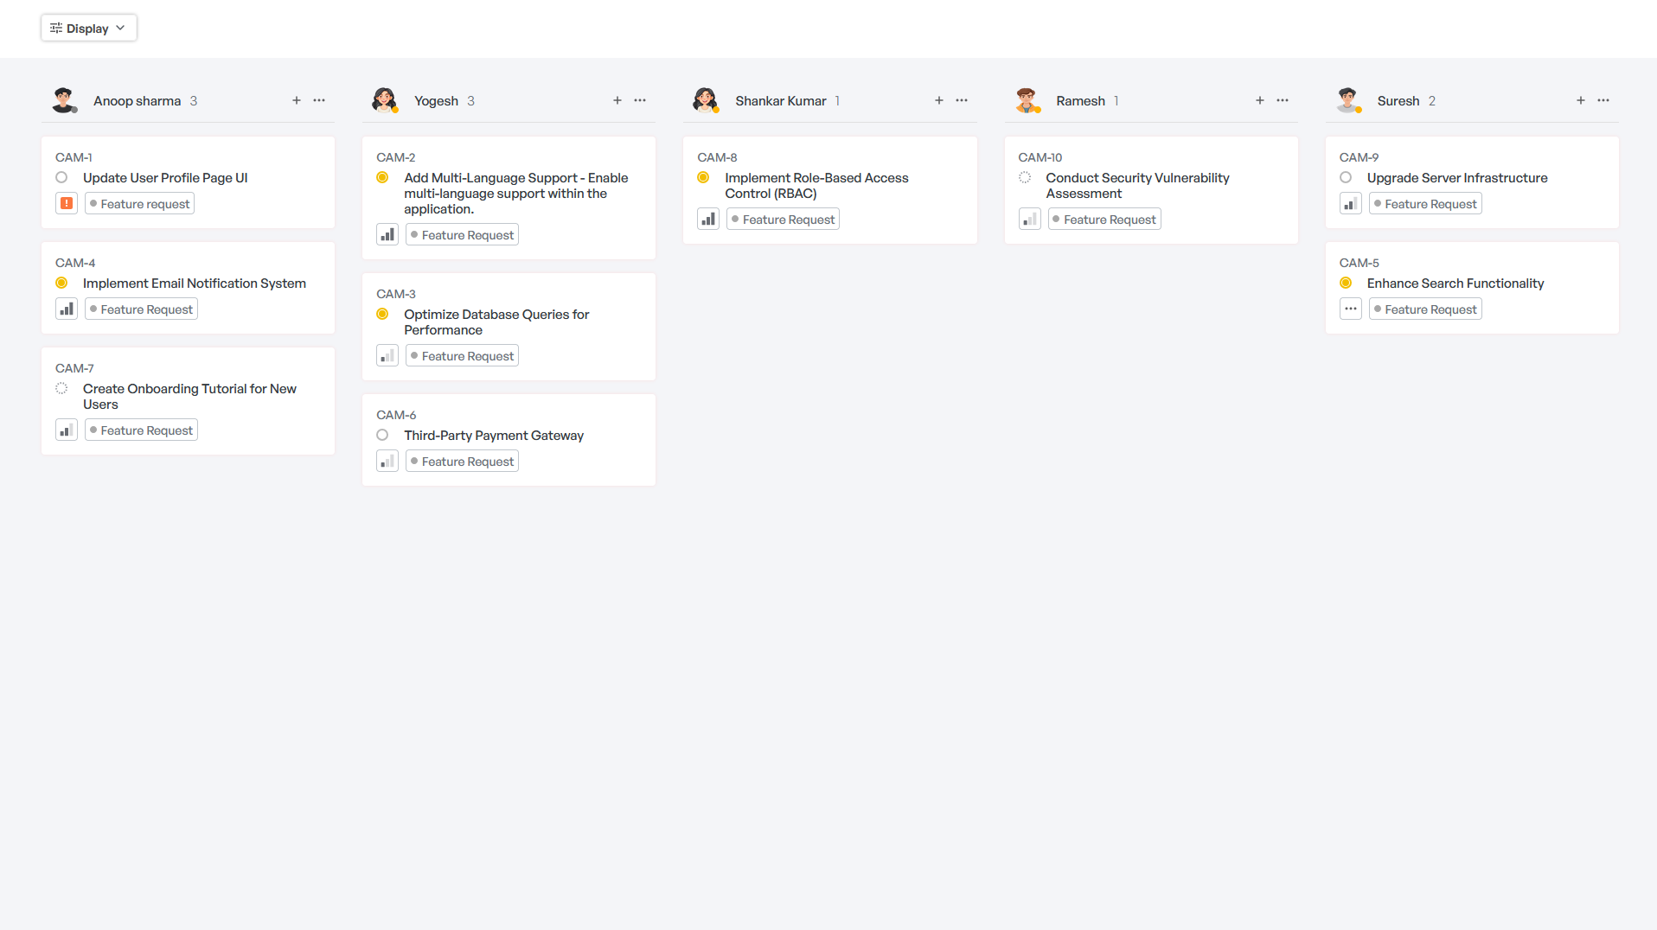Open issue Update User Profile Page UI
This screenshot has height=930, width=1657.
(x=165, y=177)
